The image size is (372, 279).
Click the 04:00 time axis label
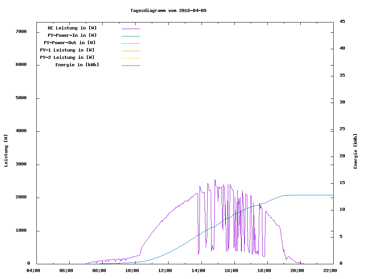(x=33, y=271)
